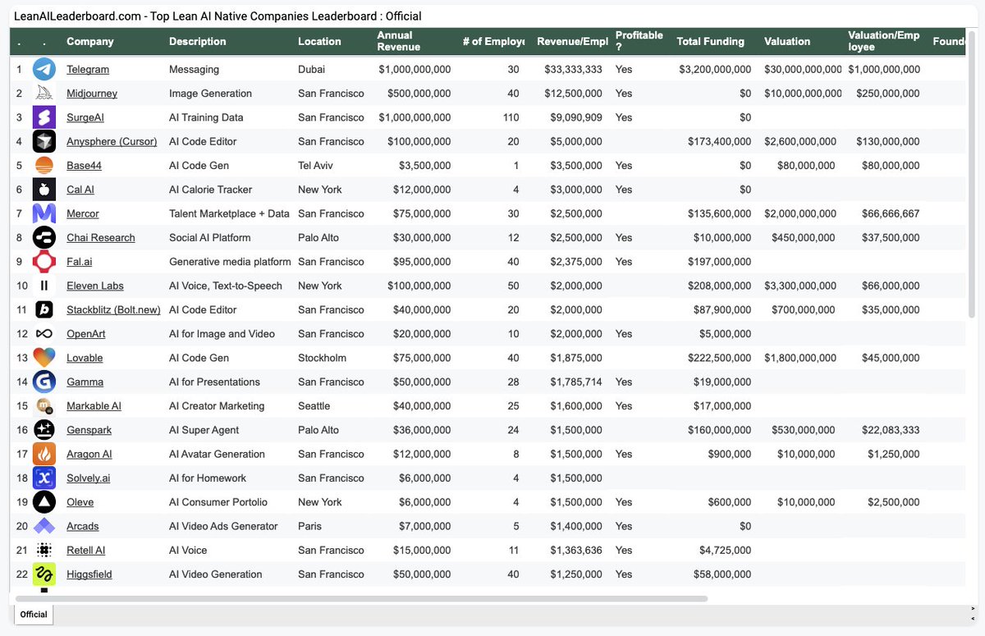Click the Eleven Labs double-bar logo
This screenshot has width=985, height=636.
point(44,286)
